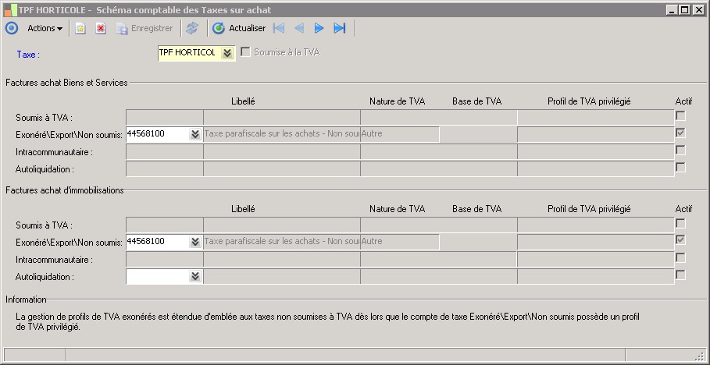Open the Actions menu
Viewport: 710px width, 365px height.
pyautogui.click(x=45, y=28)
